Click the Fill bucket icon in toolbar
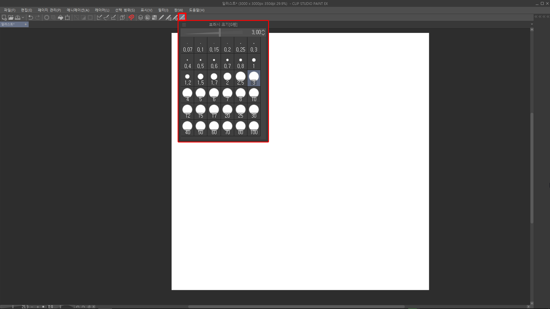This screenshot has height=309, width=550. (60, 17)
